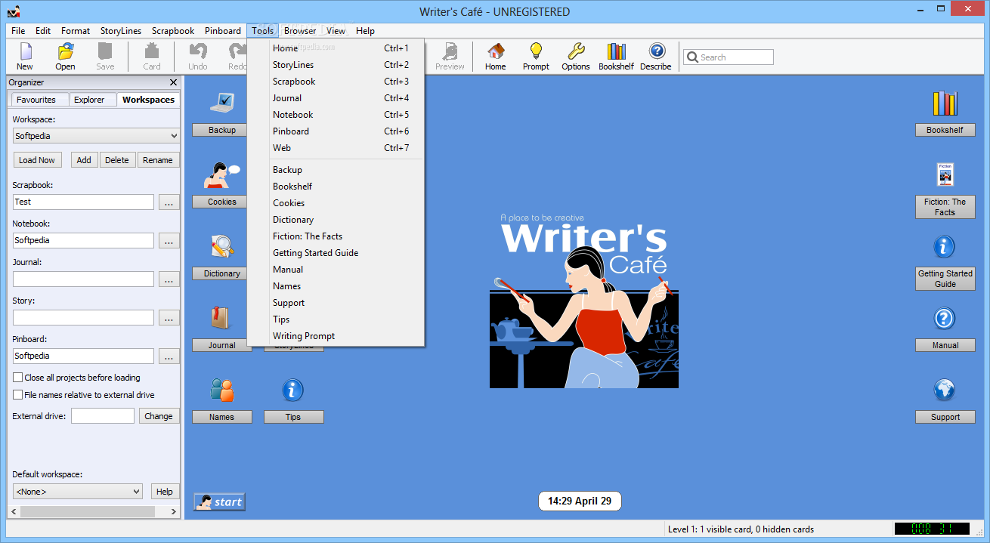Click the Card toolbar icon

coord(152,57)
